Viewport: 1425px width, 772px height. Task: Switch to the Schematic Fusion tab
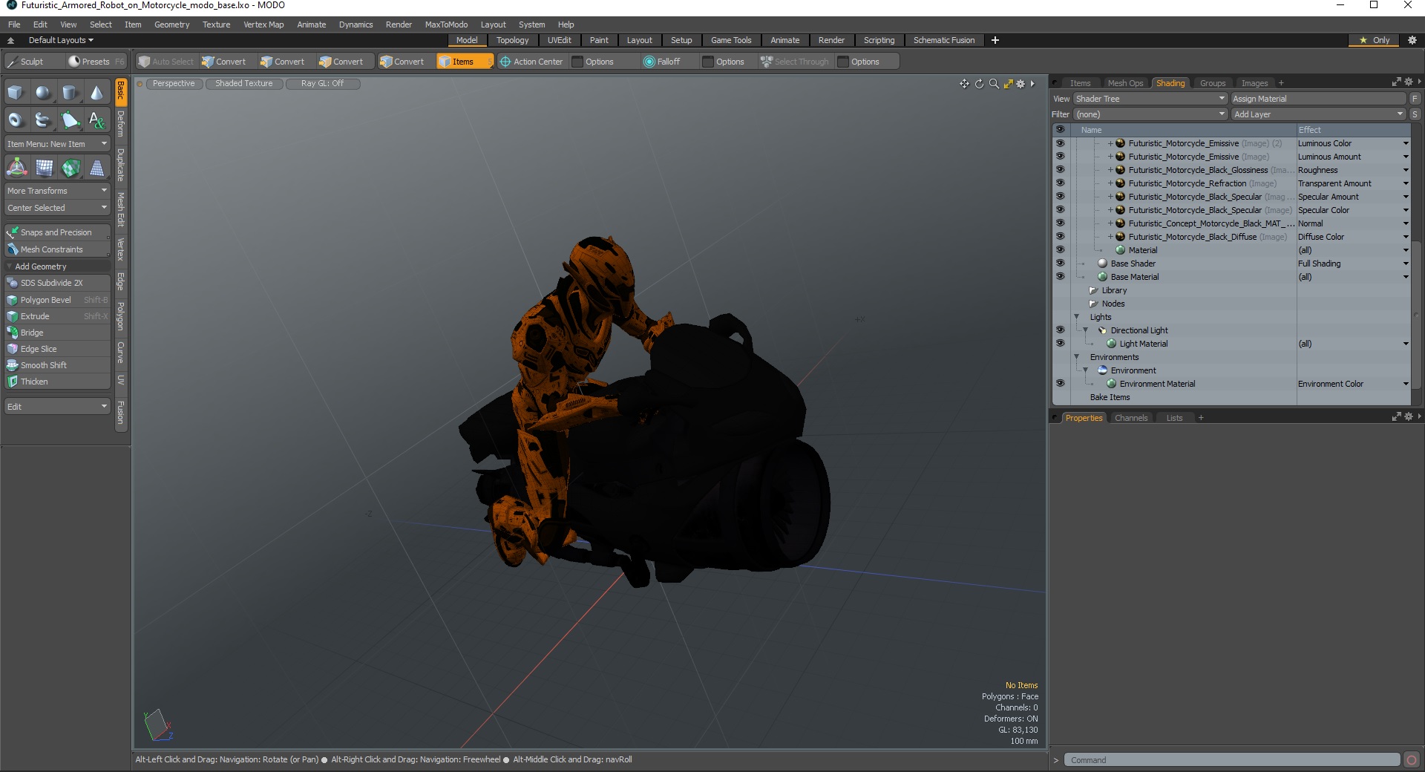(x=944, y=40)
